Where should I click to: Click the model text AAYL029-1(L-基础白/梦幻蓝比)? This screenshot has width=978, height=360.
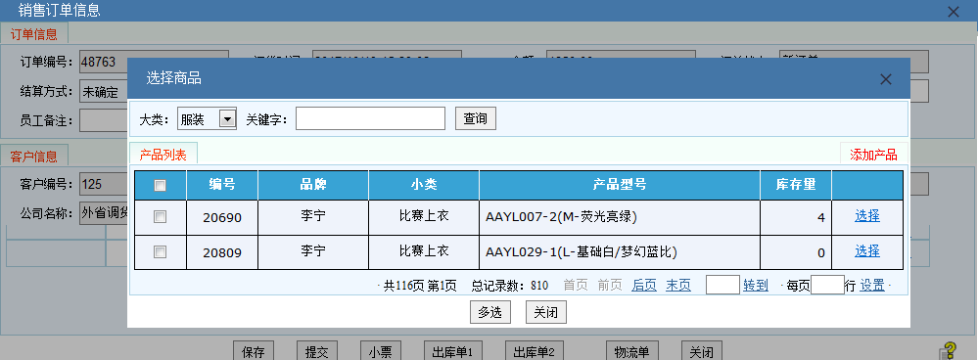582,251
